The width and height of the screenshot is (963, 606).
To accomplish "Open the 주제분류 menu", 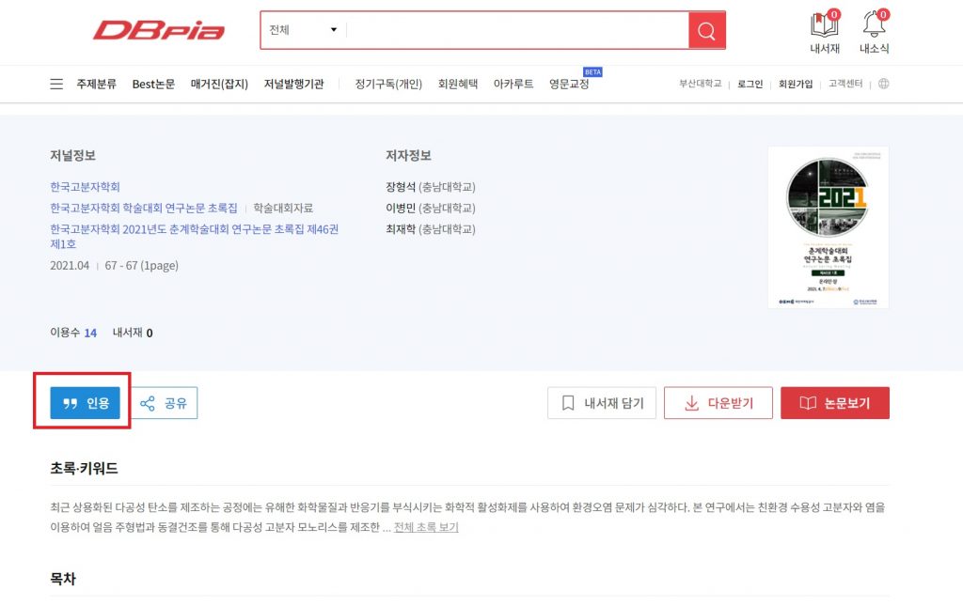I will [x=97, y=84].
